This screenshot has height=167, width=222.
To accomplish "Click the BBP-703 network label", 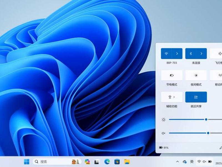I will [x=171, y=63].
